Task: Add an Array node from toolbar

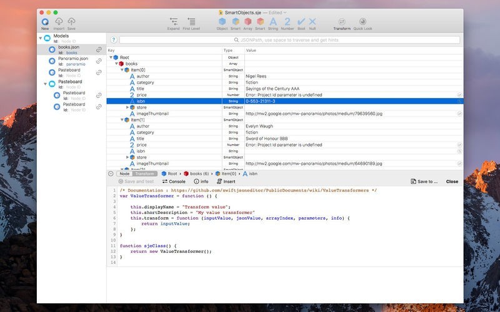Action: [247, 21]
